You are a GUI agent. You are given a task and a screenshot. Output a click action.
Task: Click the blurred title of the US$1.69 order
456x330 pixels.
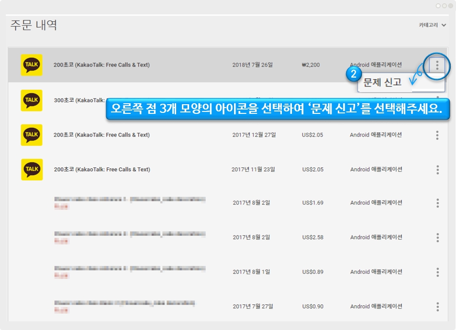click(x=129, y=200)
